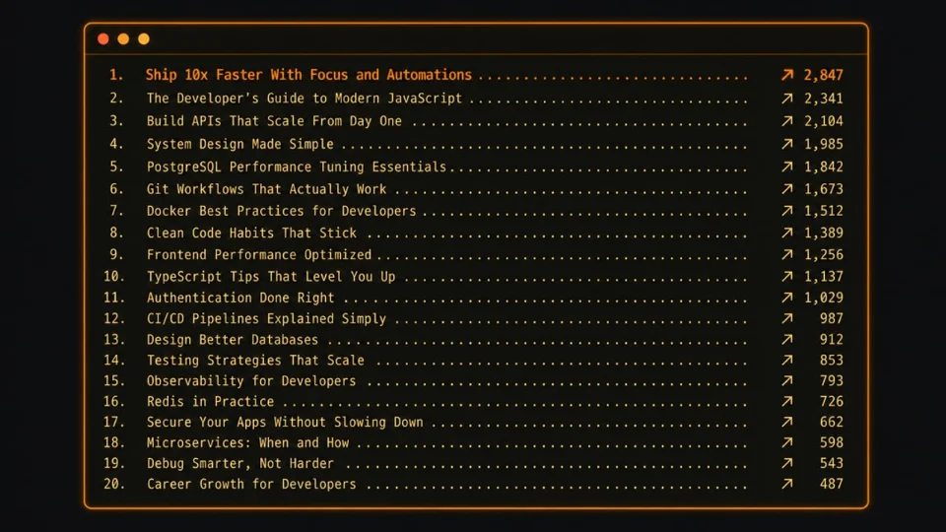Open arrow icon on Career Growth row
This screenshot has height=532, width=946.
pyautogui.click(x=786, y=484)
